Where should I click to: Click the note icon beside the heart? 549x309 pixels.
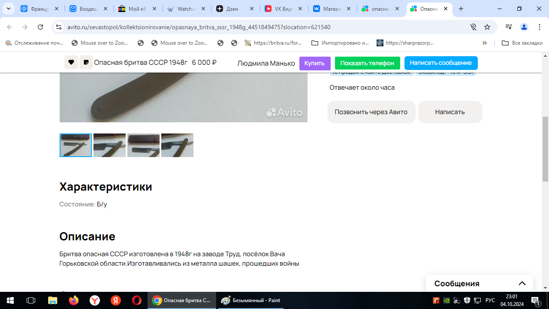(x=86, y=63)
